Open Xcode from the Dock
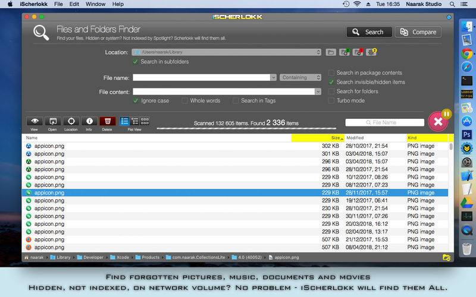This screenshot has width=476, height=297. coord(467,176)
